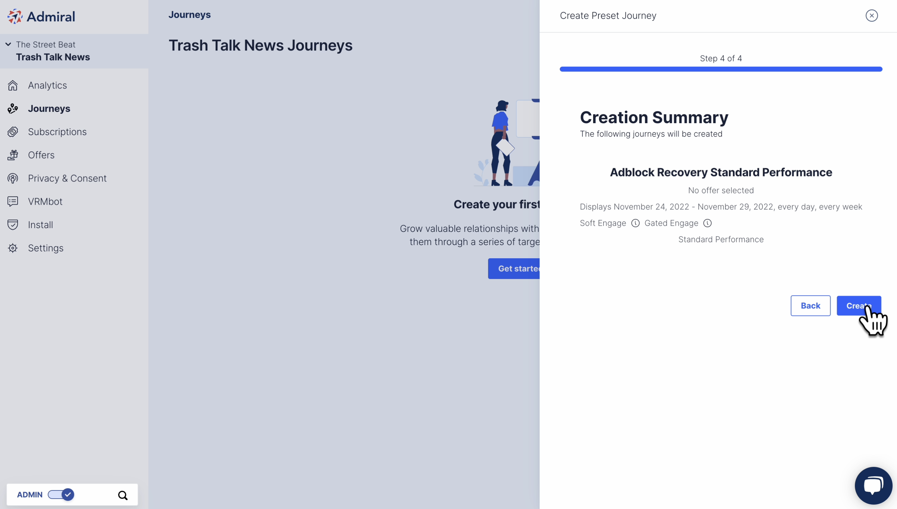Click the Subscriptions ticket icon
Image resolution: width=897 pixels, height=509 pixels.
13,132
